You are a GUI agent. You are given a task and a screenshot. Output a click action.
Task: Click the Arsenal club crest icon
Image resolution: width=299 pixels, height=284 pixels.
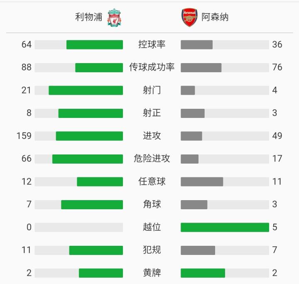pos(189,17)
